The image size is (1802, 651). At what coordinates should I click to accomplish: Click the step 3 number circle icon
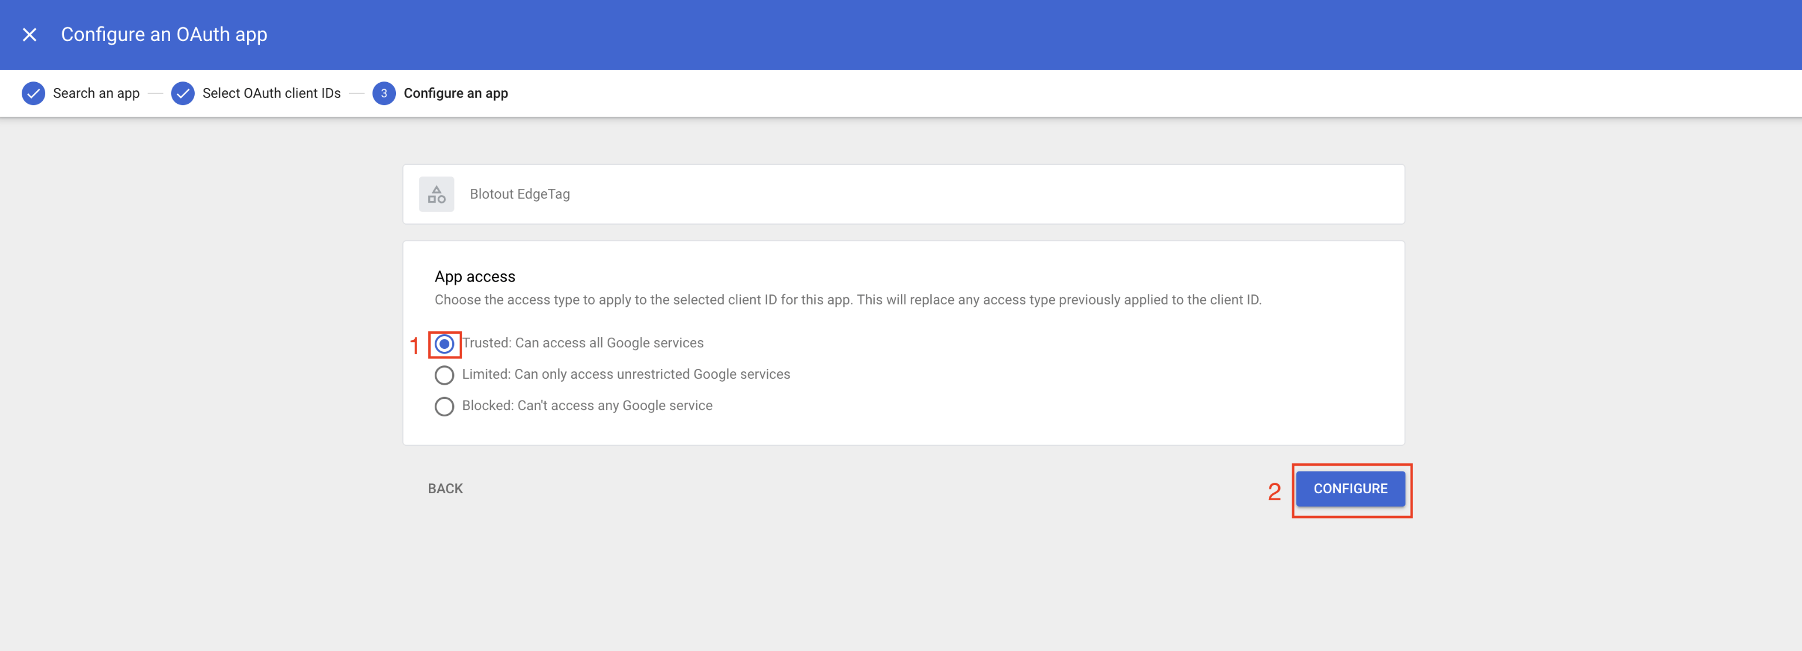(384, 93)
